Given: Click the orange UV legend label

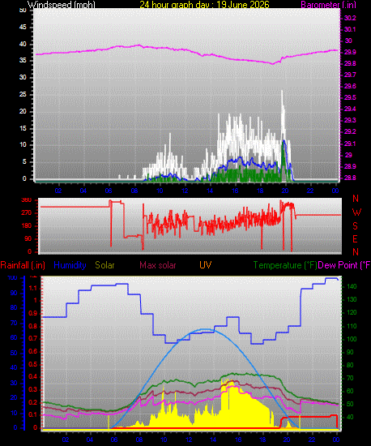Looking at the screenshot, I should [x=205, y=265].
